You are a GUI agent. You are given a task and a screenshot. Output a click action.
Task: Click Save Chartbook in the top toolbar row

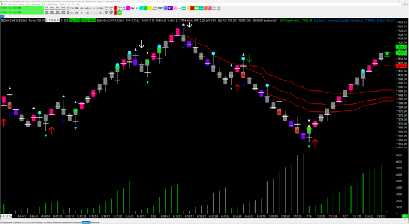pos(57,8)
